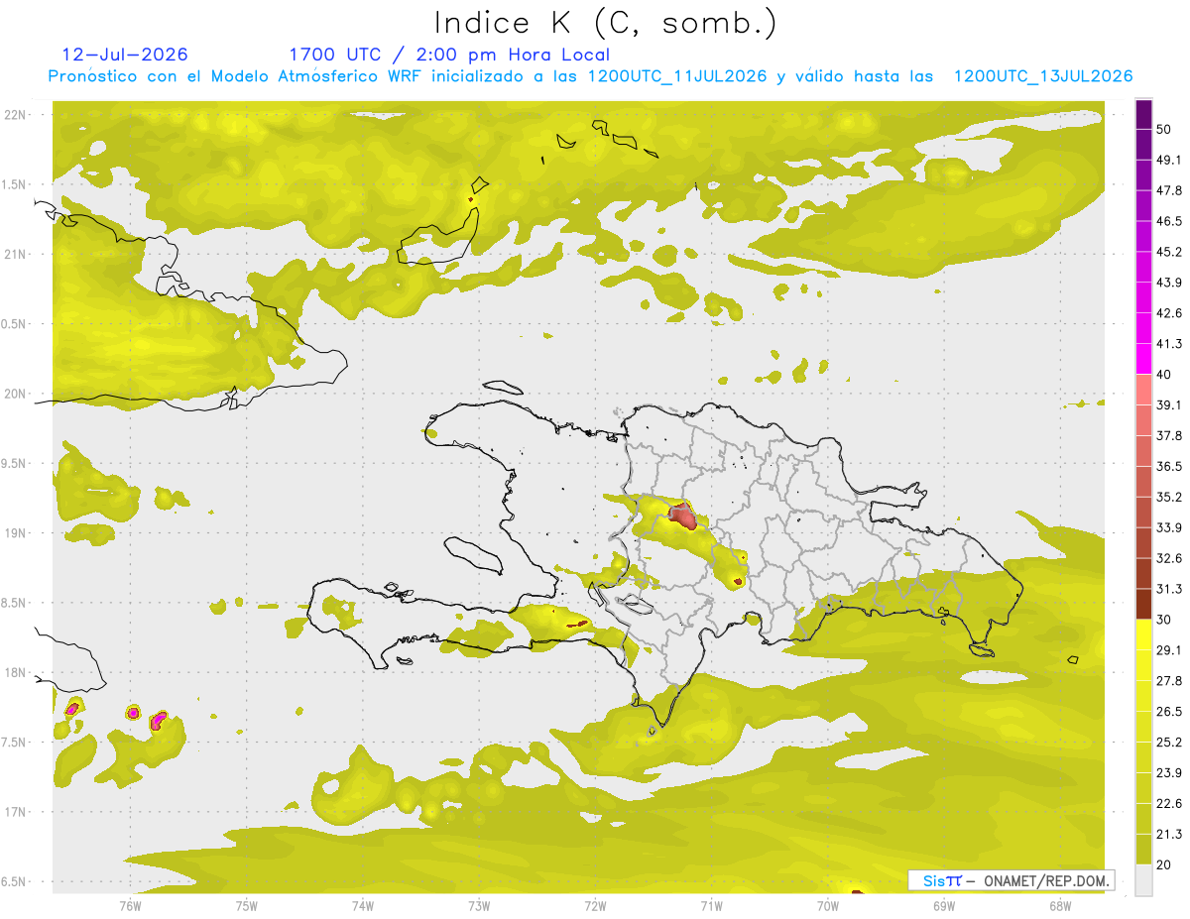Pick the magenta swatch between 40 and 41.3
Viewport: 1190px width, 919px height.
pos(1143,359)
